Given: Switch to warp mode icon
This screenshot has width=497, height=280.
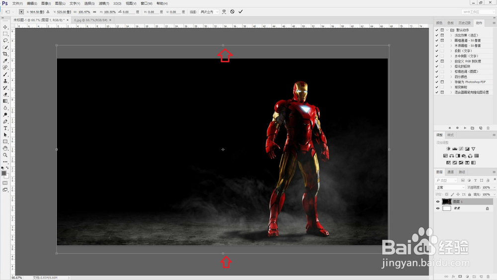Looking at the screenshot, I should point(224,12).
